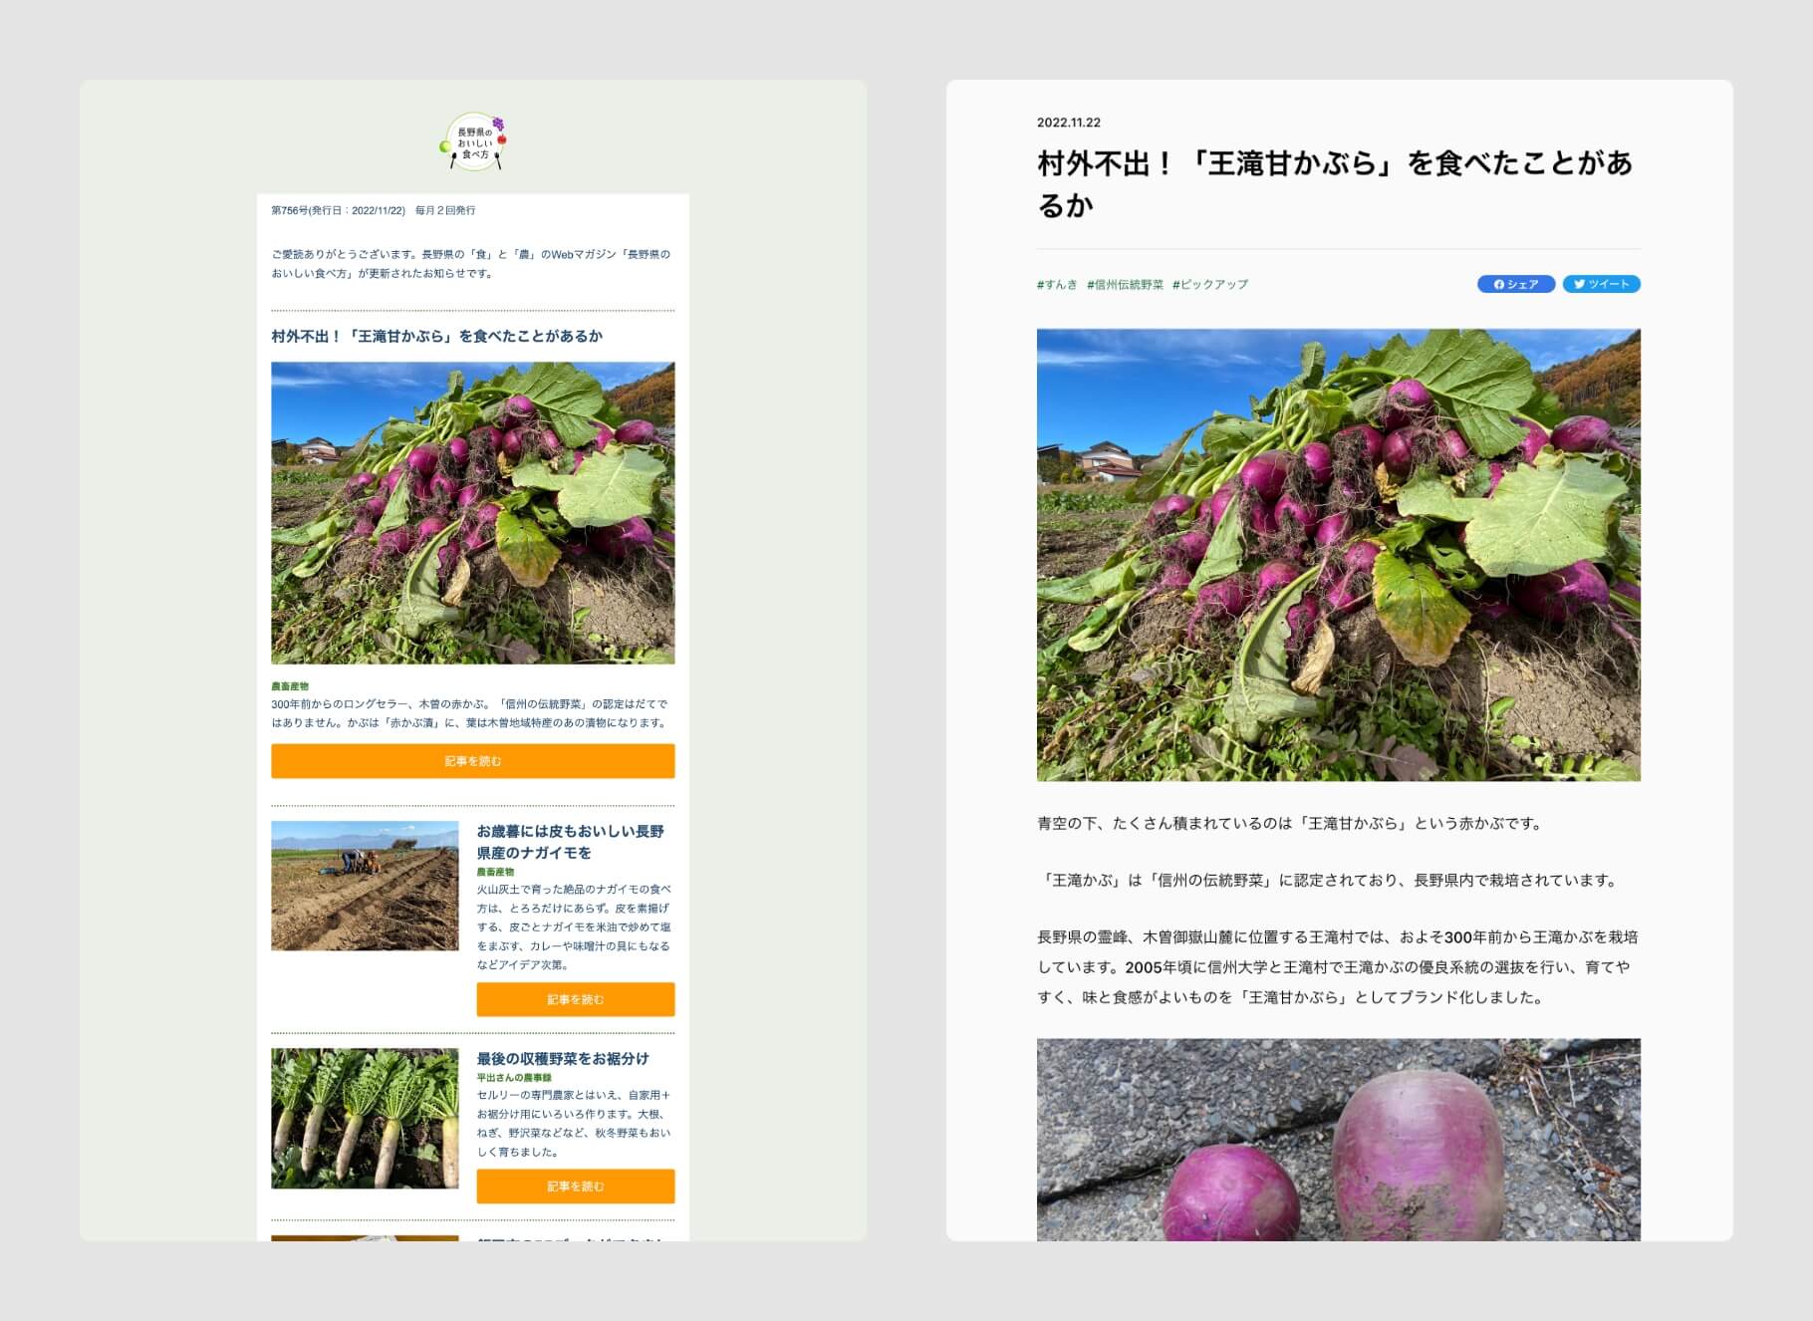Open the 村外不出！「王滝甘かぶら」 newsletter headline
This screenshot has height=1321, width=1813.
tap(436, 336)
